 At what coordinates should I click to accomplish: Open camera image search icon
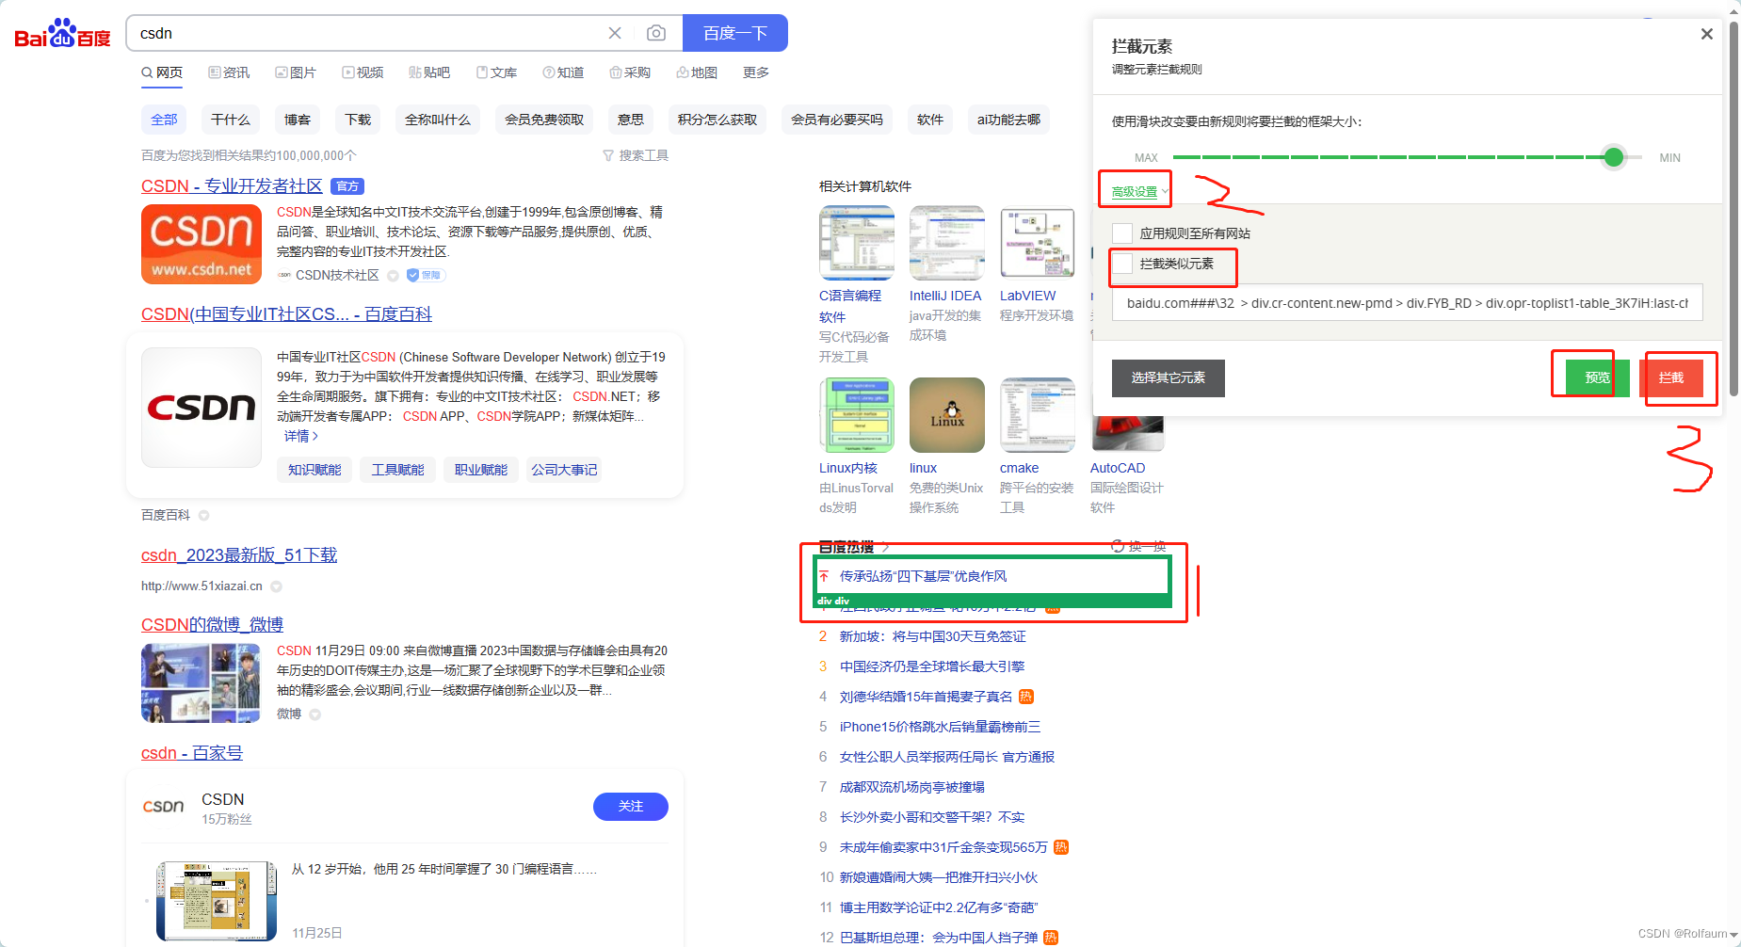click(656, 33)
